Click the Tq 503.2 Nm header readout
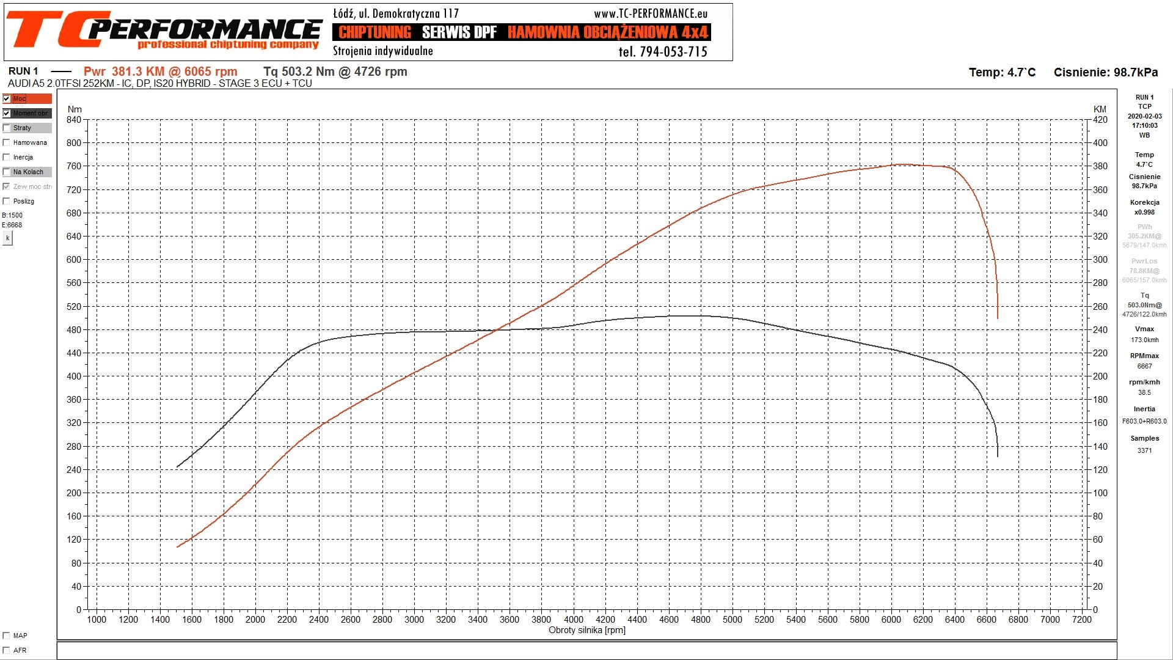Screen dimensions: 1173x660 [335, 71]
